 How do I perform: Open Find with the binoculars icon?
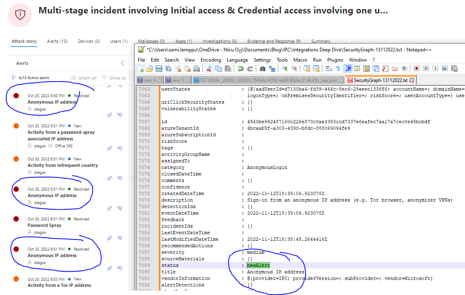click(x=262, y=69)
